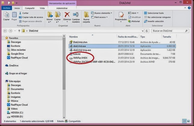Select the disk2vhd-tmp.exe file

[x=122, y=50]
